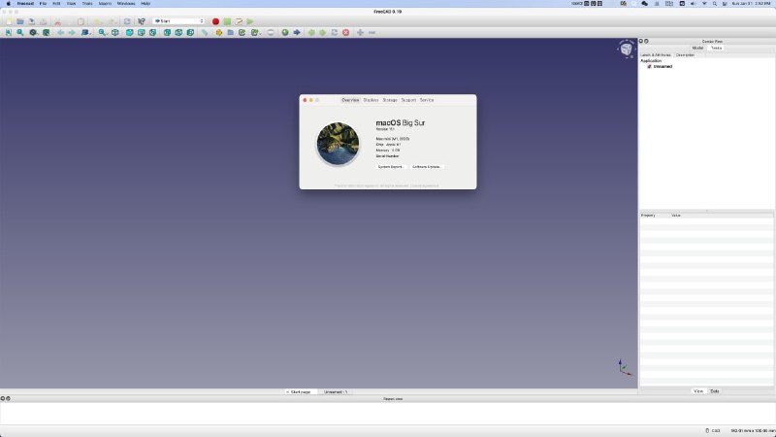Open the Windows menu

tap(126, 4)
